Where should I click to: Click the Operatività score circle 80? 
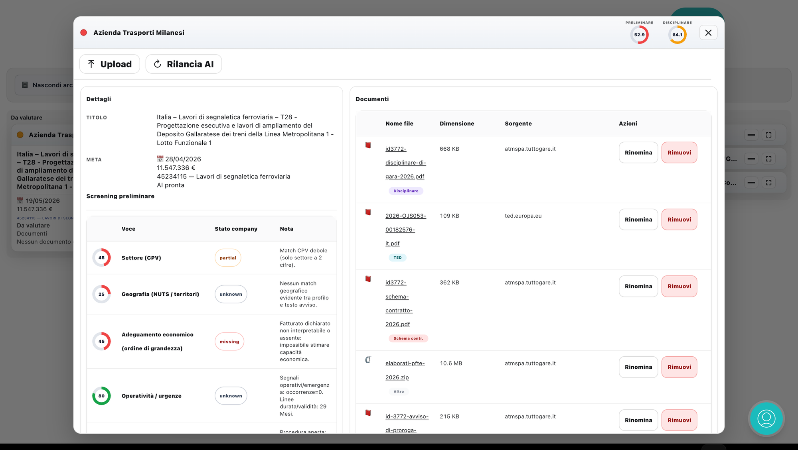101,396
